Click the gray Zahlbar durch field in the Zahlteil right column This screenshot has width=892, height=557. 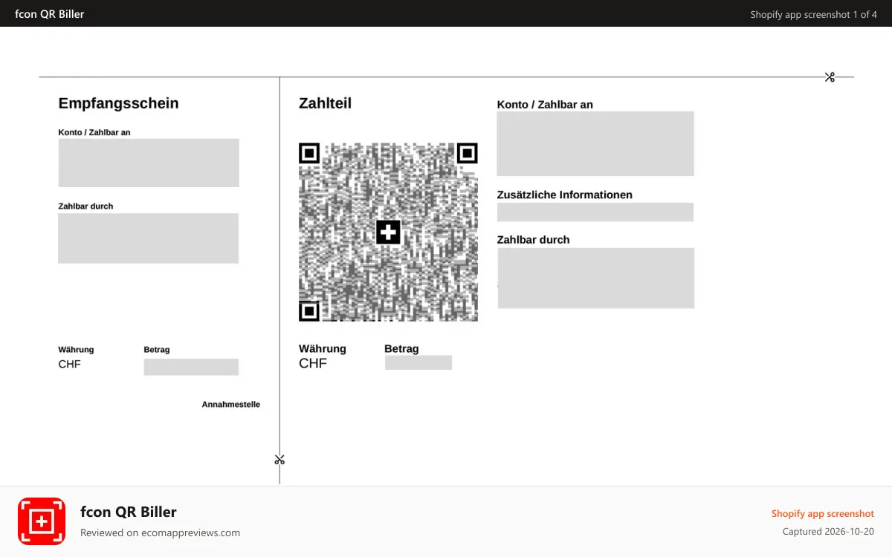coord(595,278)
